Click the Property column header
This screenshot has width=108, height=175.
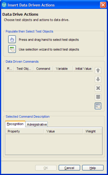pyautogui.click(x=24, y=131)
